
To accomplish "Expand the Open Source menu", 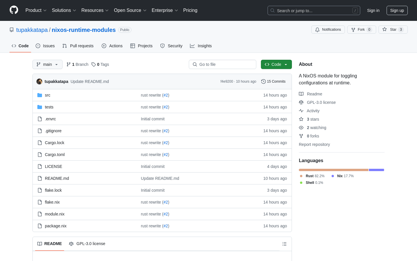I will [x=130, y=10].
